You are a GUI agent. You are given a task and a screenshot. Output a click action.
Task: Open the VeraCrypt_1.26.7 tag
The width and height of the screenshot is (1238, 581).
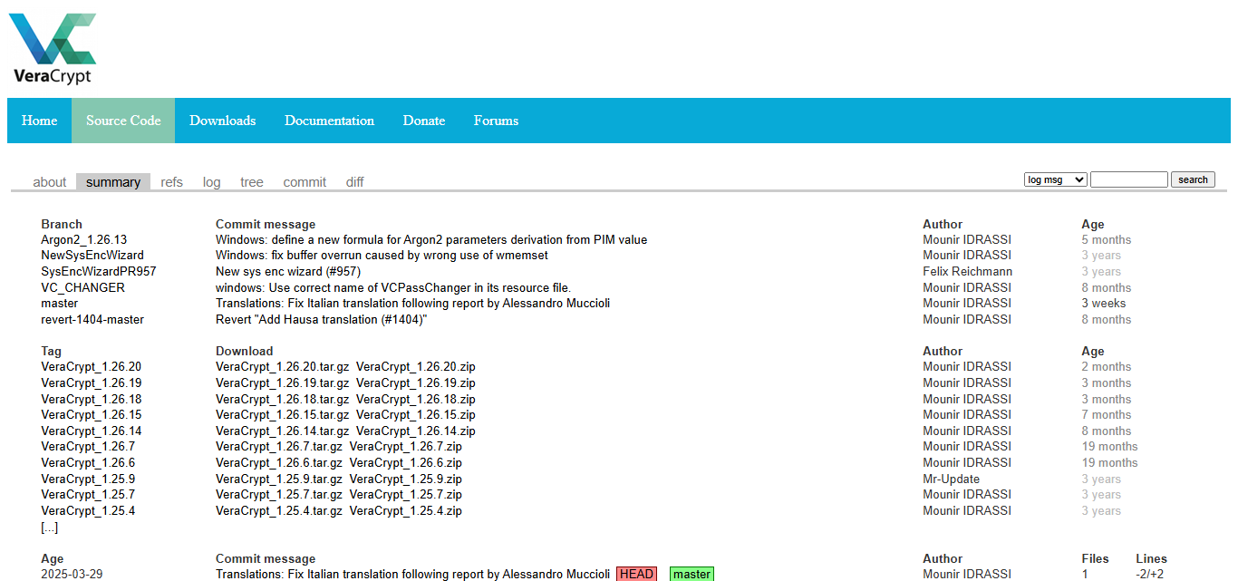coord(88,446)
